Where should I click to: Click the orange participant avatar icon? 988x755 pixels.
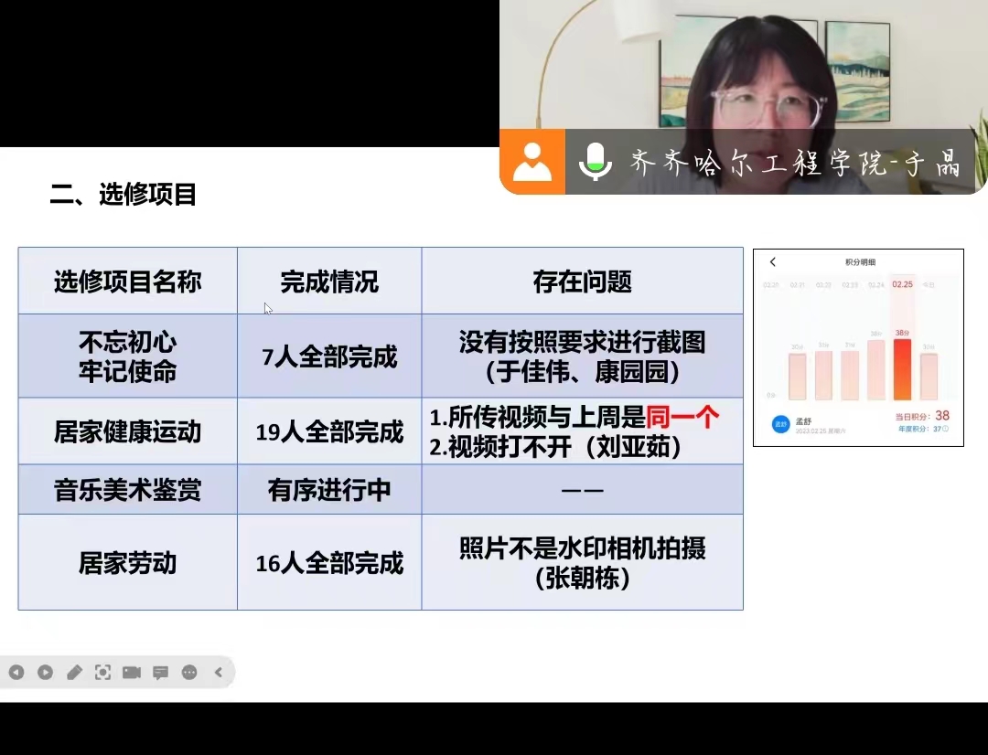coord(532,163)
